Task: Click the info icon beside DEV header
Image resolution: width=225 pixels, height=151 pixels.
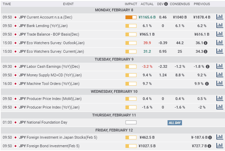Action: [166, 4]
